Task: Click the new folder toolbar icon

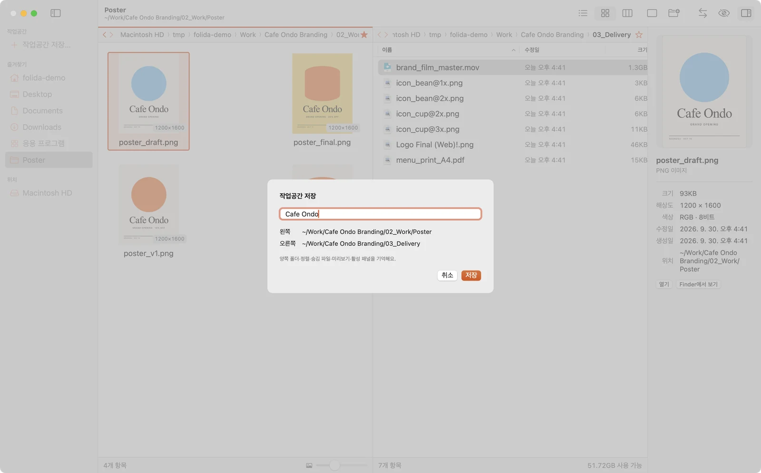Action: coord(674,13)
